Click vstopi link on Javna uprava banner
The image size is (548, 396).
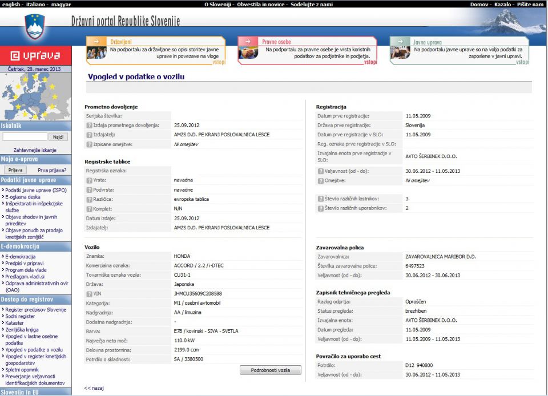click(x=522, y=62)
